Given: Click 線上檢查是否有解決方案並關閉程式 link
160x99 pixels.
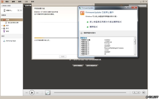Looking at the screenshot, I should tap(105, 22).
